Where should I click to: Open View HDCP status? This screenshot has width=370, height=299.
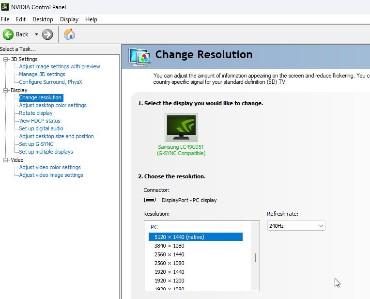[x=40, y=121]
